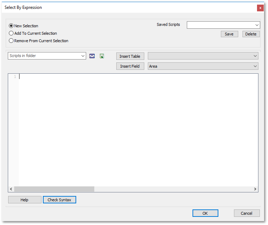This screenshot has height=225, width=268.
Task: Click the Insert Table button
Action: tap(130, 56)
